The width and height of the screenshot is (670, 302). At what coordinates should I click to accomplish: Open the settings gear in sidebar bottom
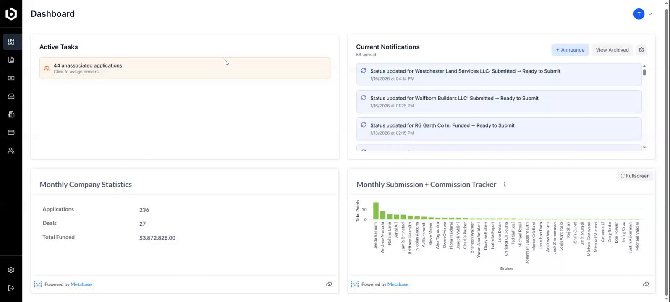pyautogui.click(x=11, y=270)
